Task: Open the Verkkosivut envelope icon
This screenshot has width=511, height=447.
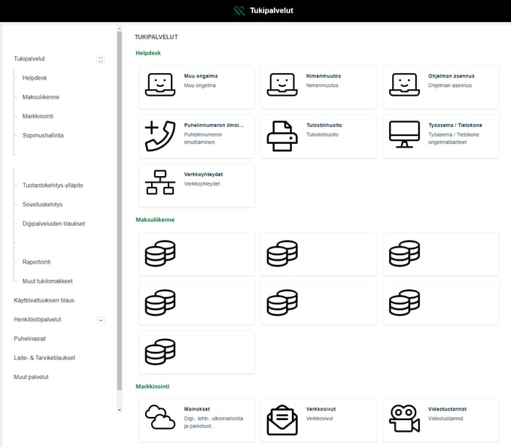Action: click(282, 419)
